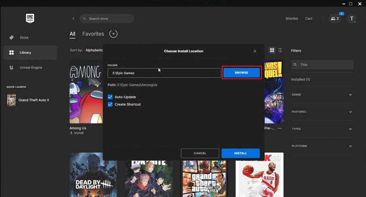Uncheck the Create Shortcut checkbox
Screen dimensions: 366x197
[x=110, y=104]
